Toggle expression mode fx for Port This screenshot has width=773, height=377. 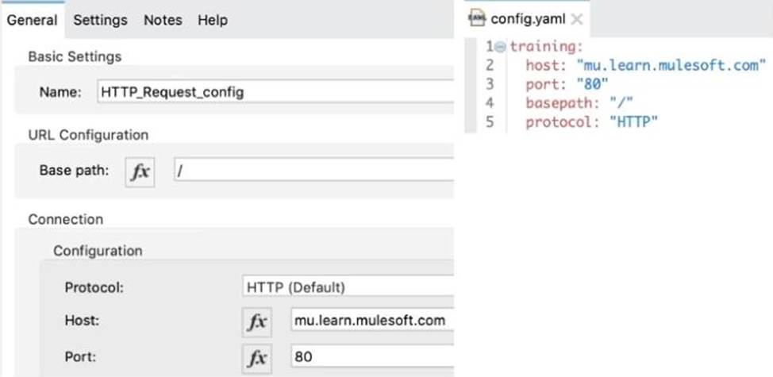(x=256, y=358)
